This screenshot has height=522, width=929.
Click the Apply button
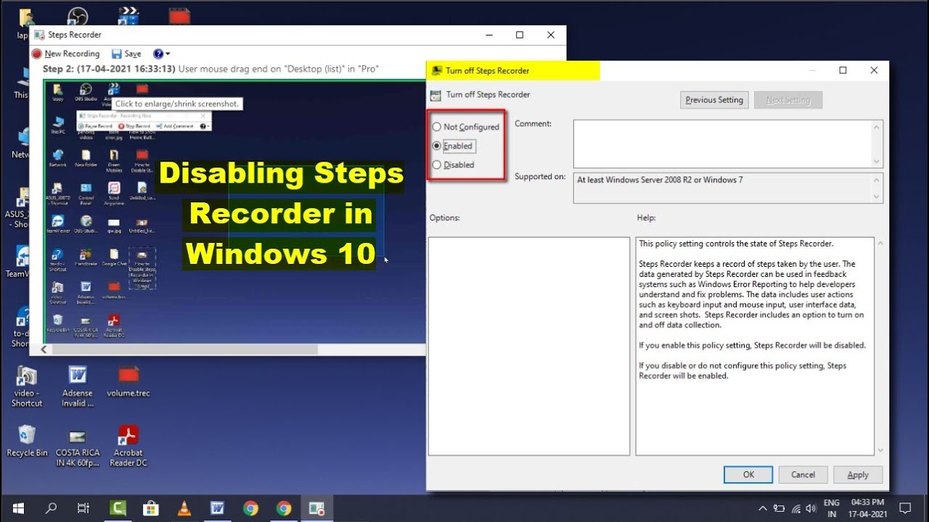coord(858,475)
